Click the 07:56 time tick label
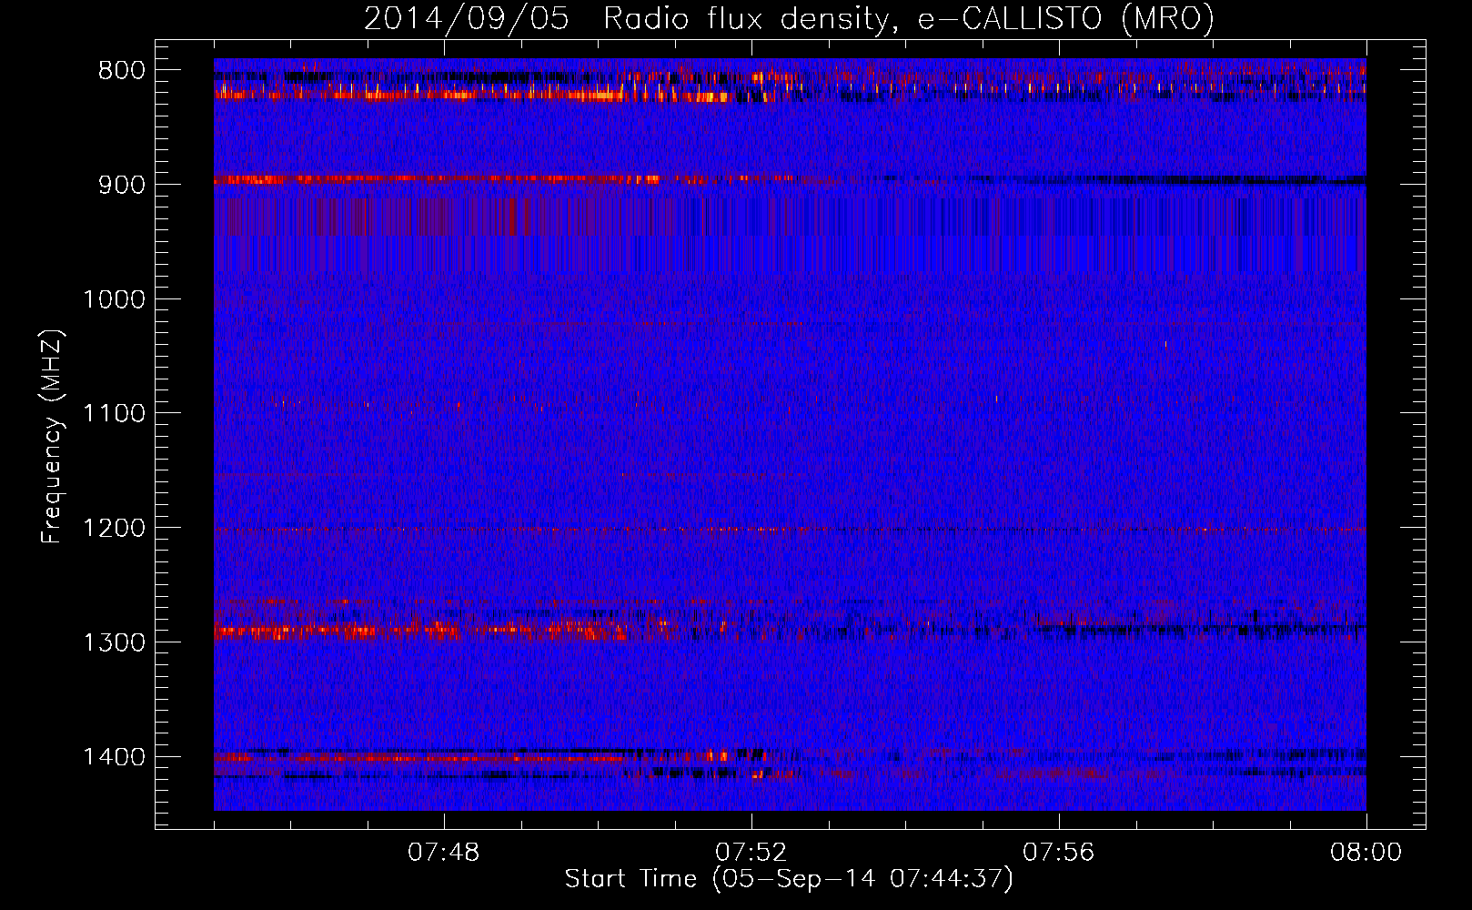The height and width of the screenshot is (910, 1472). click(x=1059, y=853)
